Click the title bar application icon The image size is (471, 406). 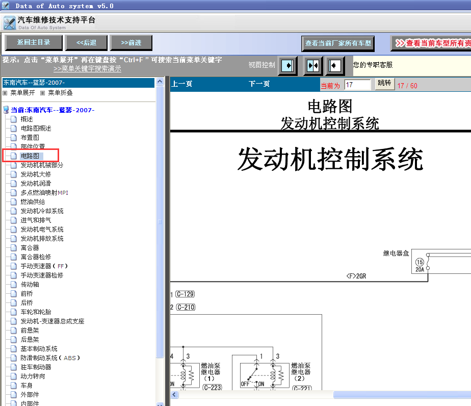tap(6, 6)
